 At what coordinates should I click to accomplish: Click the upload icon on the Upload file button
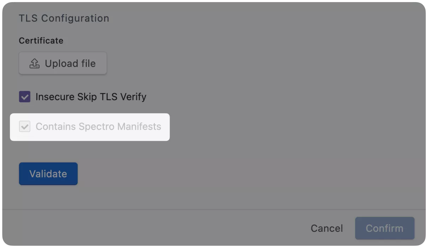coord(34,63)
